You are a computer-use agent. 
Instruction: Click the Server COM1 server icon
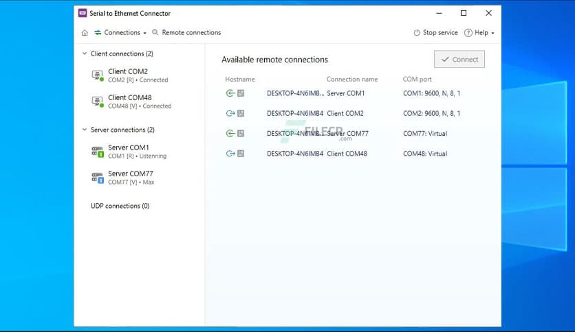coord(98,152)
